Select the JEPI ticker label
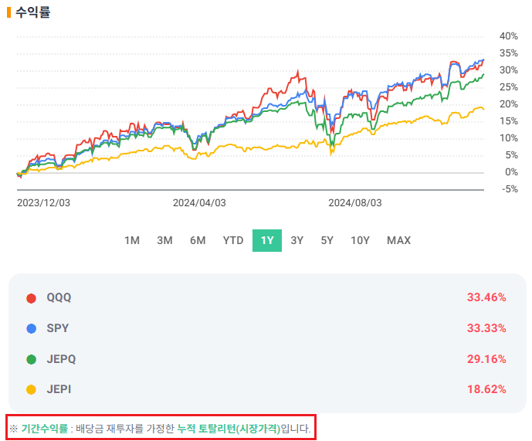This screenshot has height=441, width=532. point(59,389)
